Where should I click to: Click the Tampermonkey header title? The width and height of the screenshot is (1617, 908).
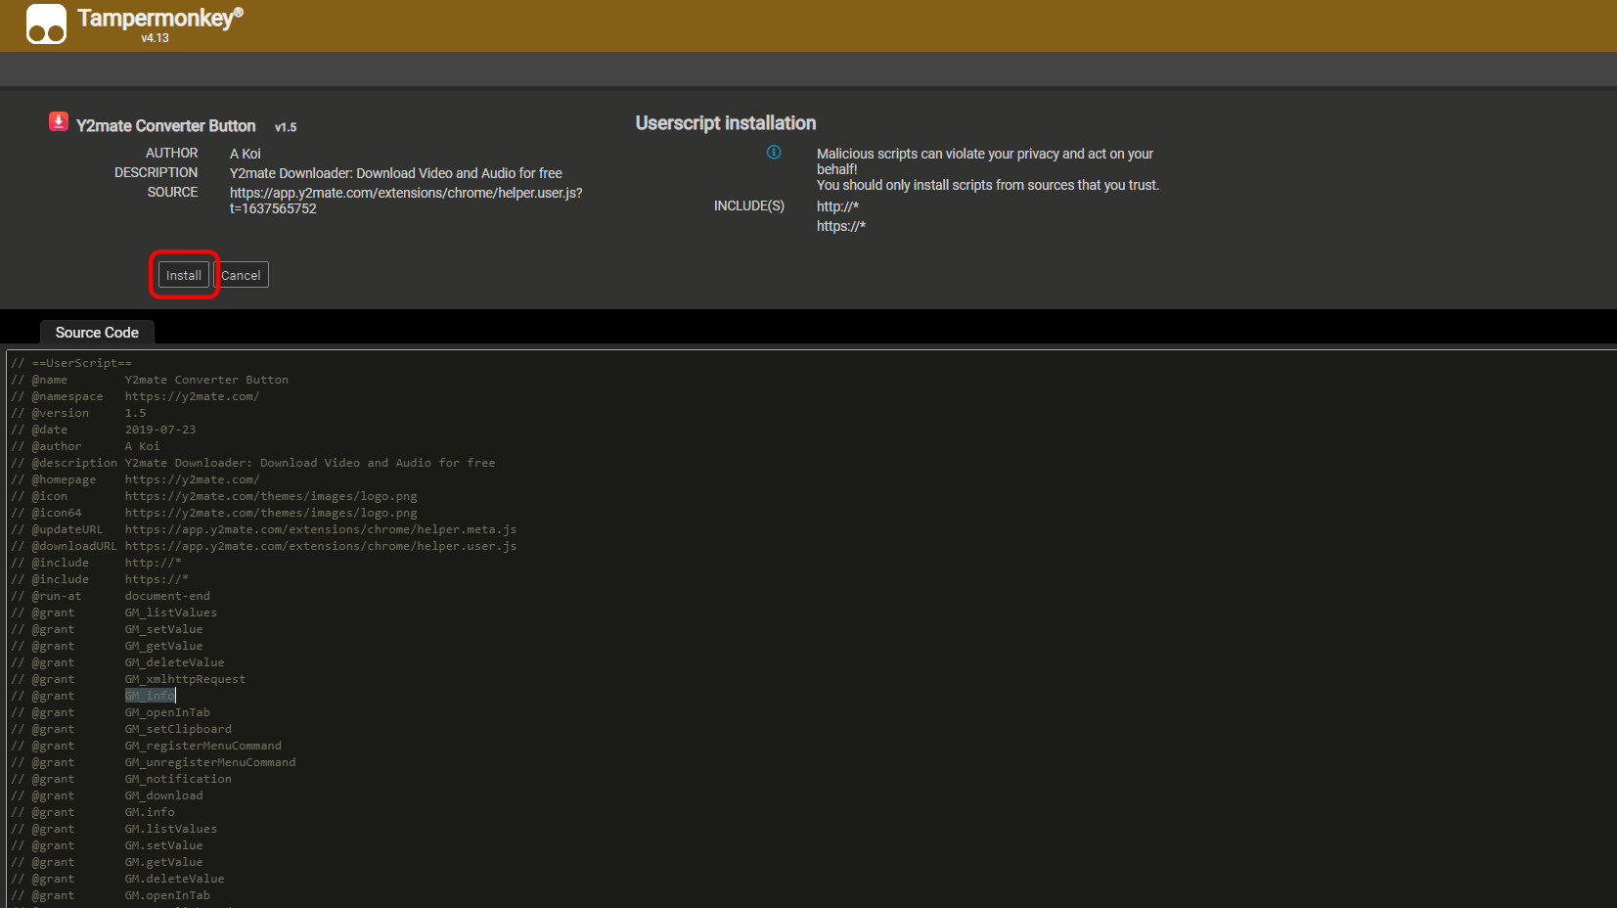pos(160,18)
